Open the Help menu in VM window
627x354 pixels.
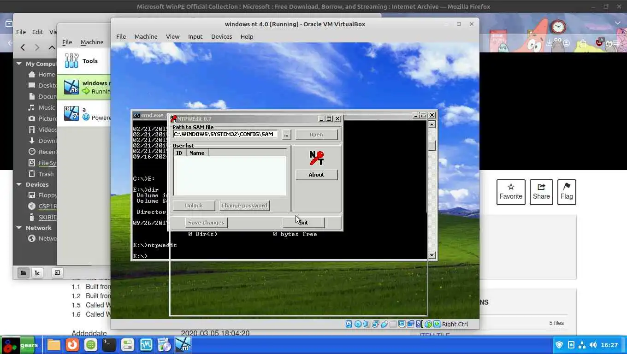point(247,36)
